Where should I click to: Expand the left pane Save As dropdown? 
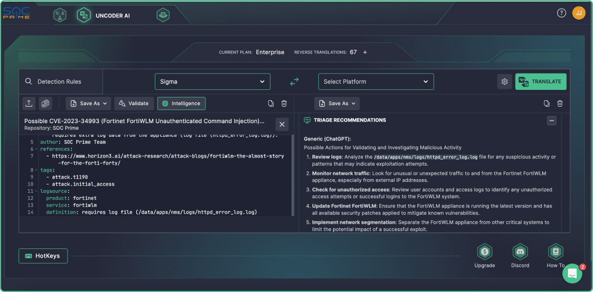point(88,104)
